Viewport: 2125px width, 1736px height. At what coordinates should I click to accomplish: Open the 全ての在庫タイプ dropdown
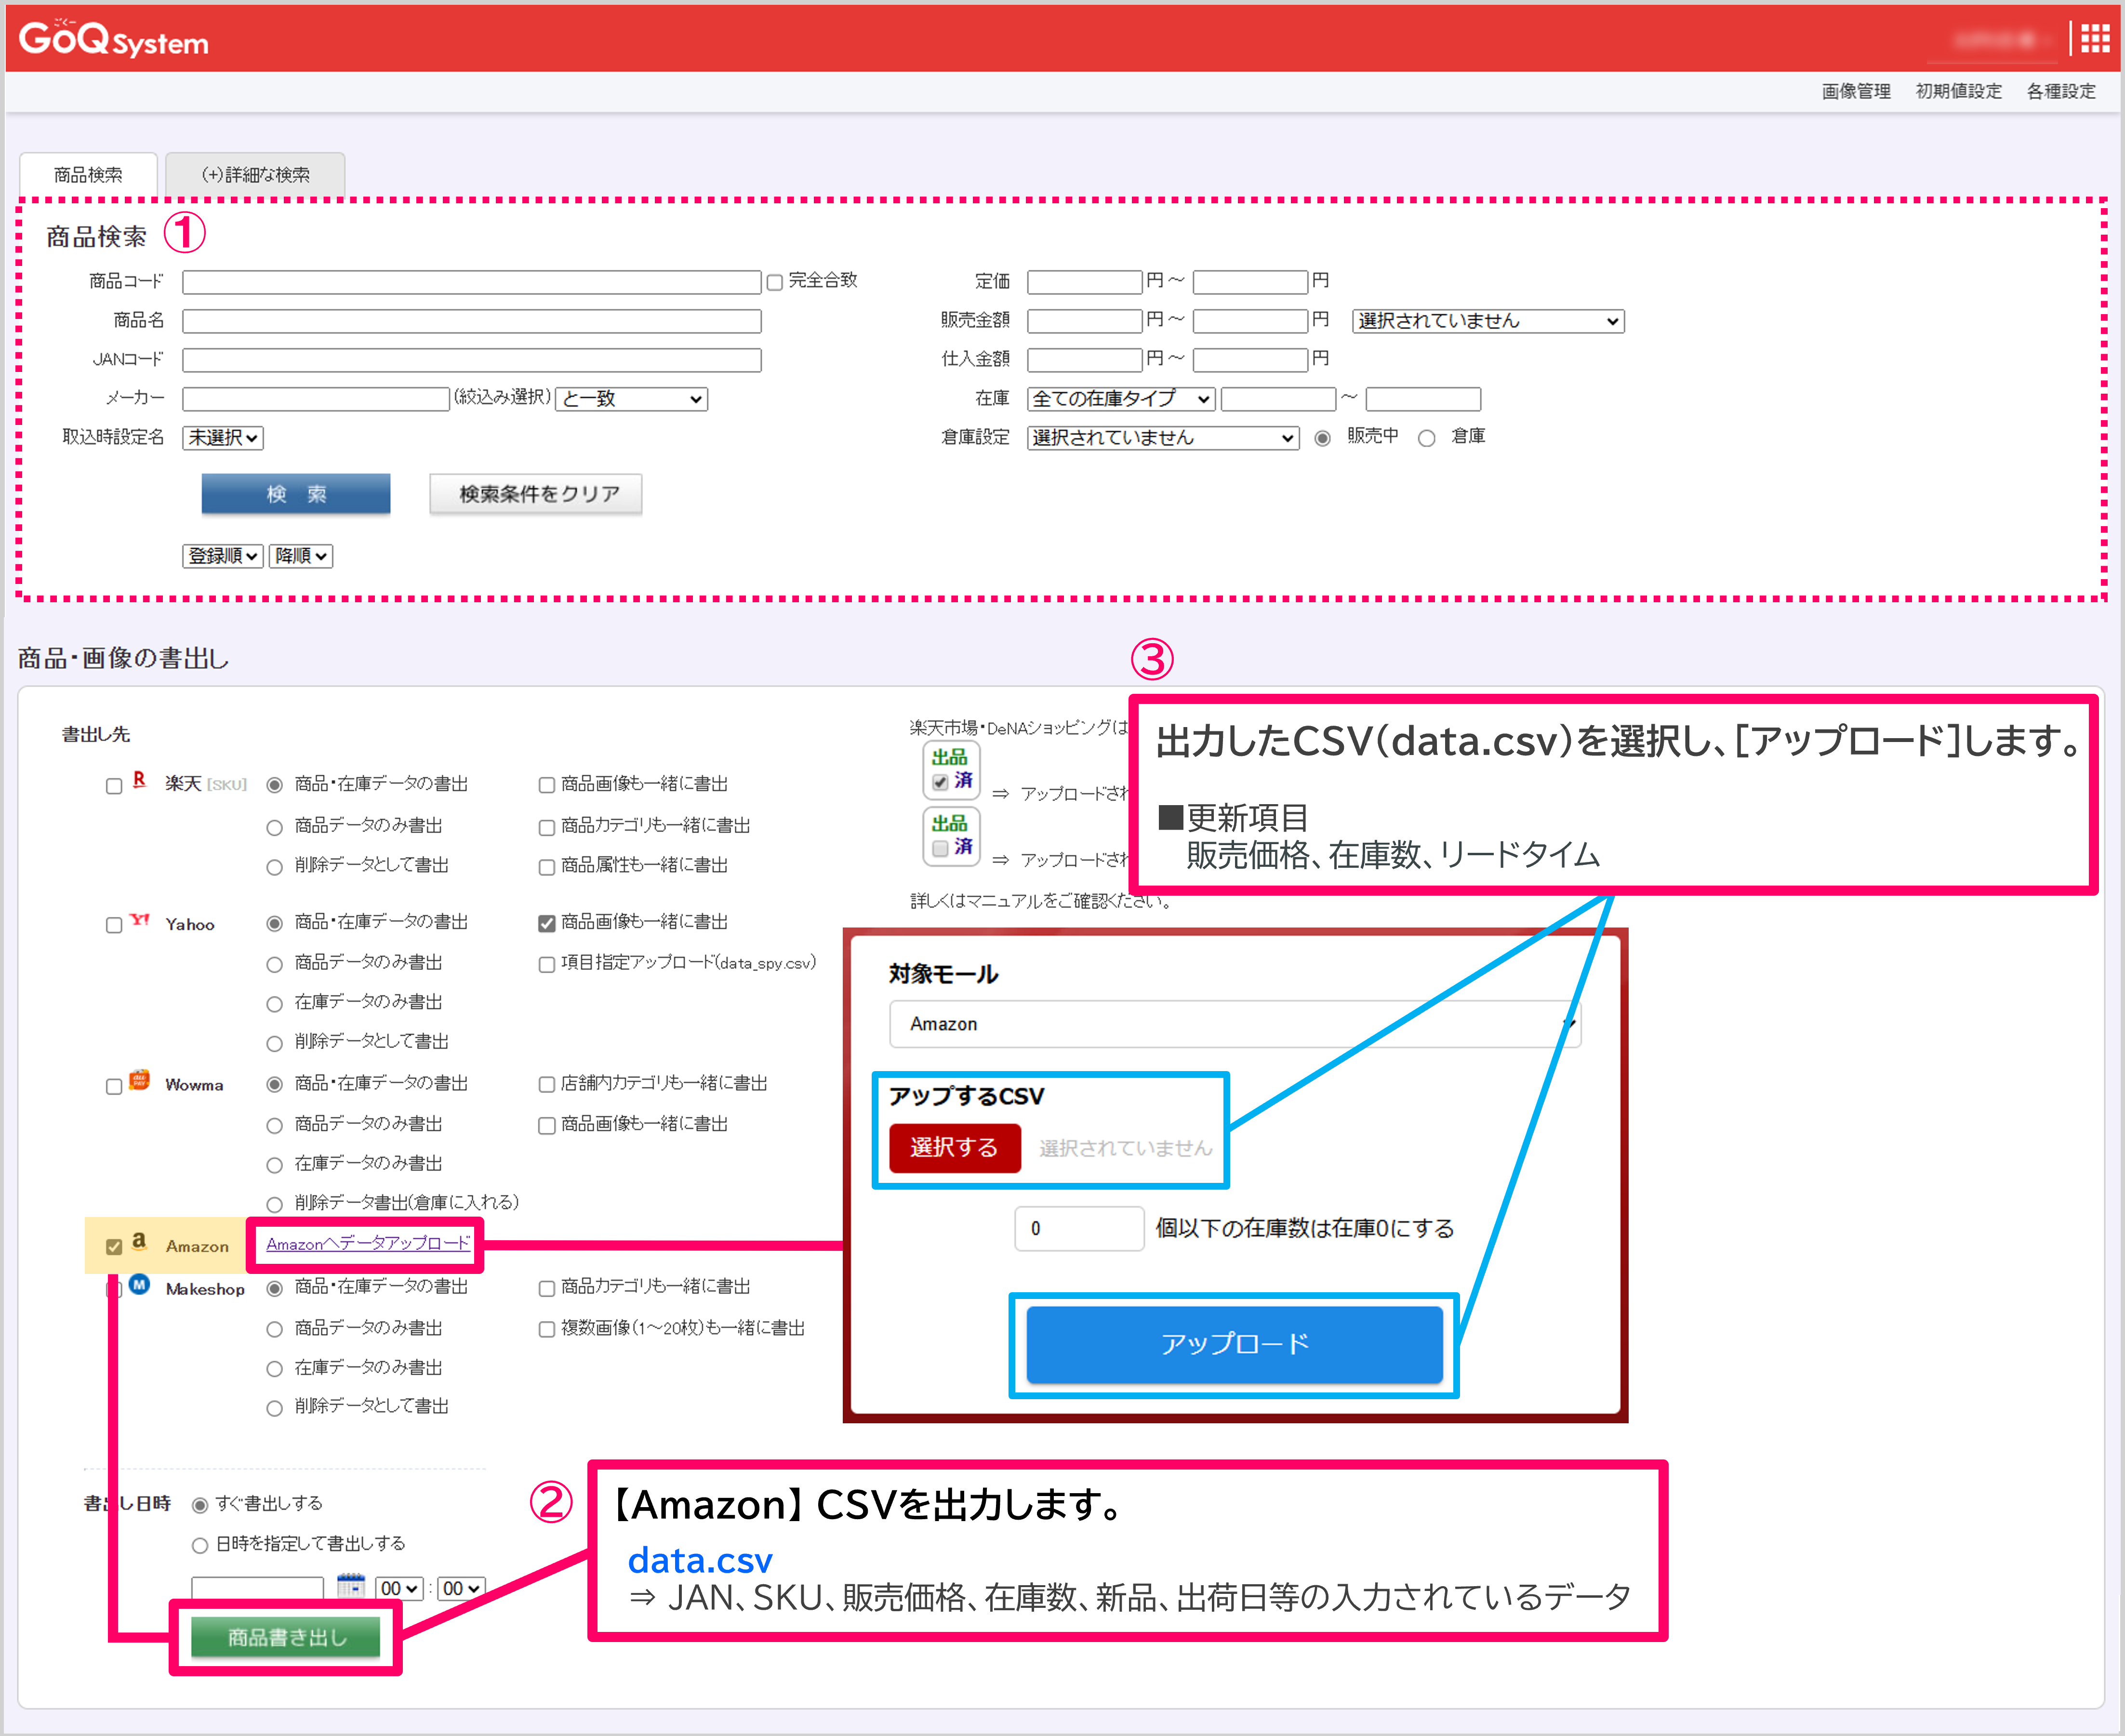click(1121, 399)
